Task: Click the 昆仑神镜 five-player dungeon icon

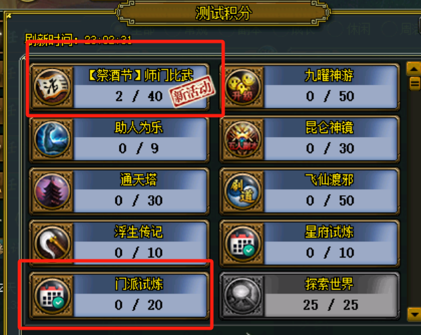Action: pyautogui.click(x=243, y=139)
